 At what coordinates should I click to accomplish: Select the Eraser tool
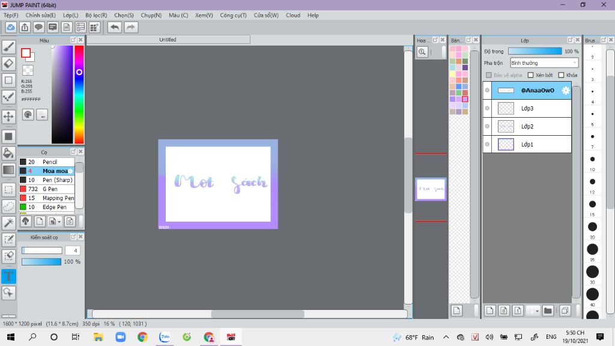tap(8, 64)
